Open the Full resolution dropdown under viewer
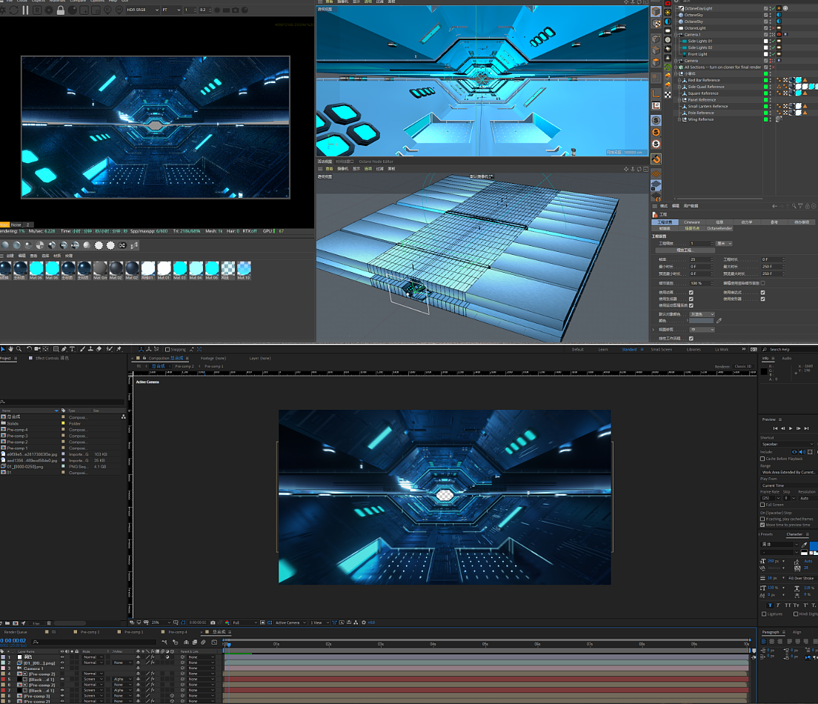Screen dimensions: 818x704 click(x=245, y=622)
